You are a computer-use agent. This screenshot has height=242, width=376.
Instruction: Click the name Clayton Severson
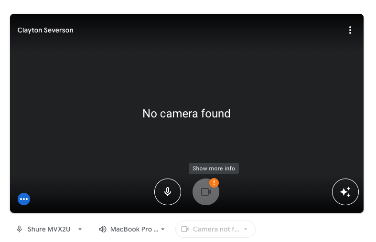(45, 30)
